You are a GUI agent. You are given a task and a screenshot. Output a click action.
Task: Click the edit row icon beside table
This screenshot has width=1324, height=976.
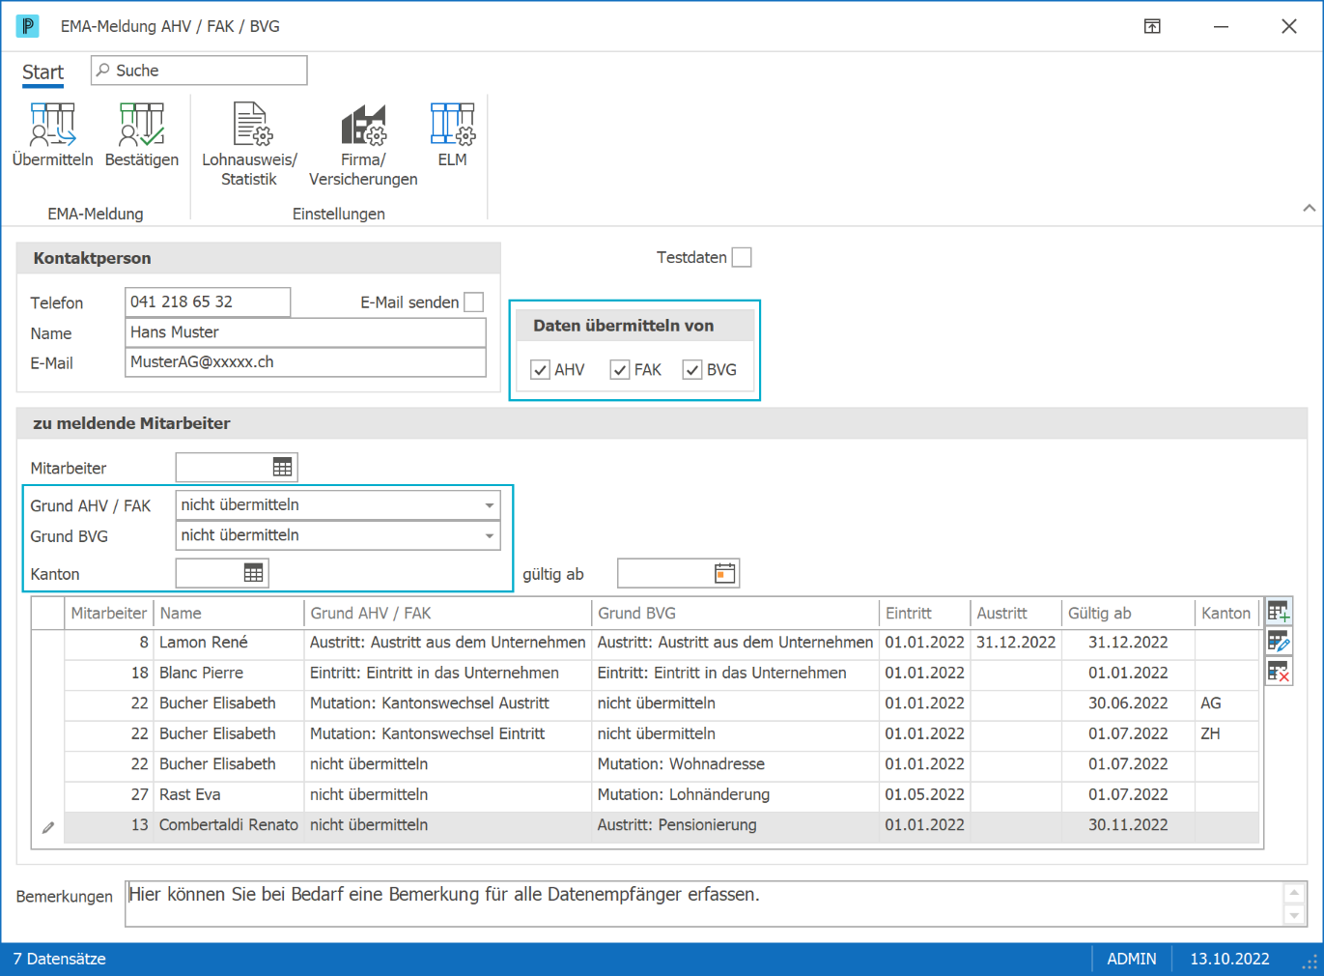coord(1279,642)
